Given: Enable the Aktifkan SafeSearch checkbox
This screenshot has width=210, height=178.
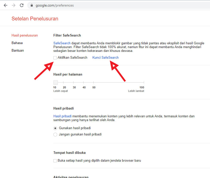Looking at the screenshot, I should click(x=55, y=58).
